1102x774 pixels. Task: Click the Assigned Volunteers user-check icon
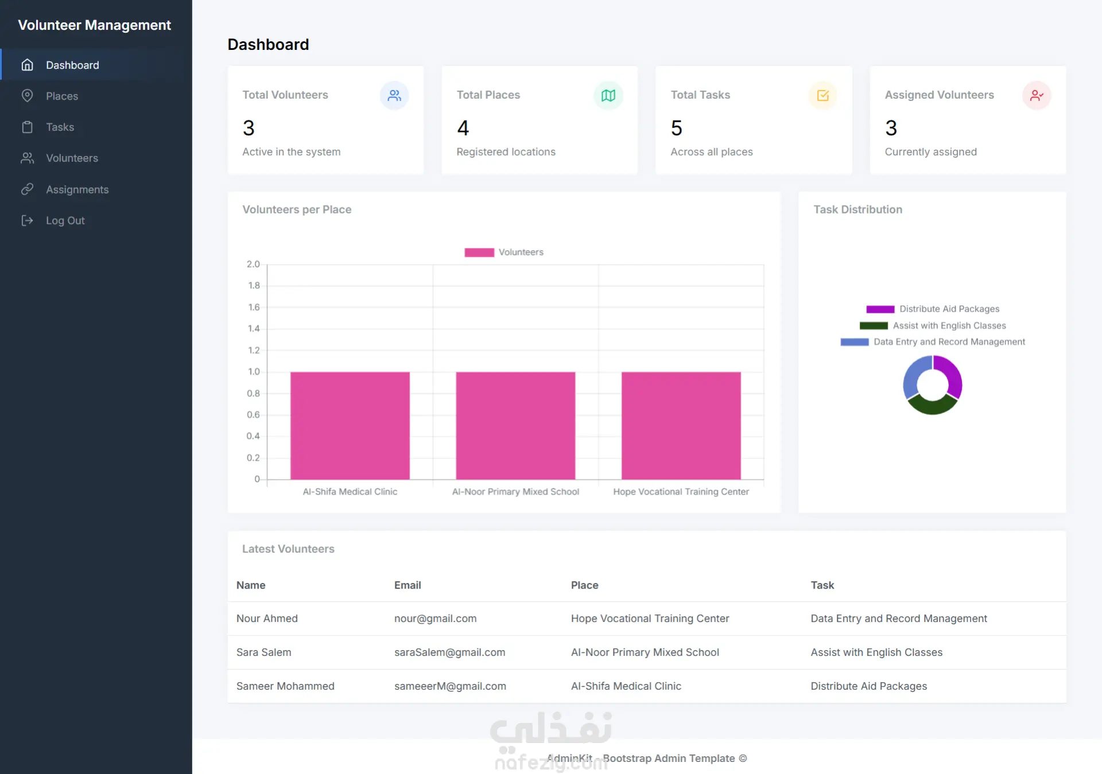1037,95
